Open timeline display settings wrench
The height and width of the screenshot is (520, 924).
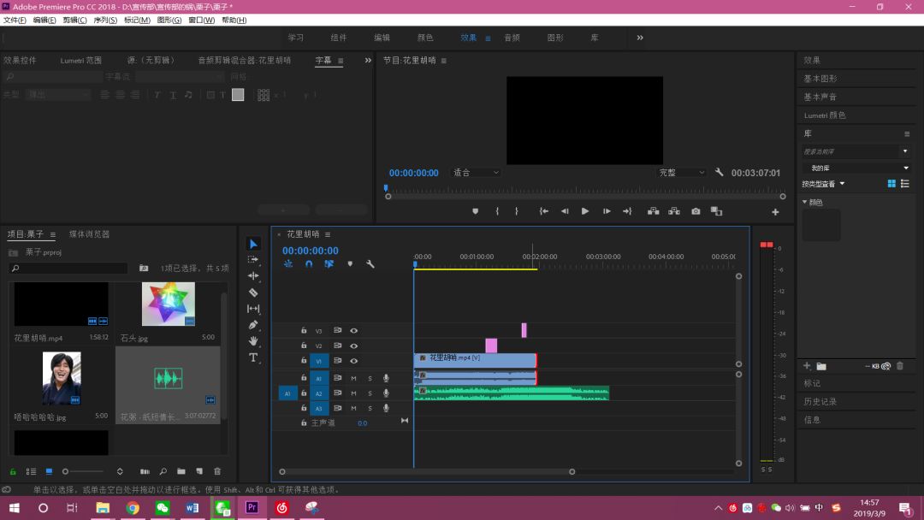click(370, 263)
